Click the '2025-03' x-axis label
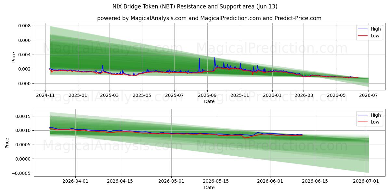The height and width of the screenshot is (195, 390). [x=110, y=96]
